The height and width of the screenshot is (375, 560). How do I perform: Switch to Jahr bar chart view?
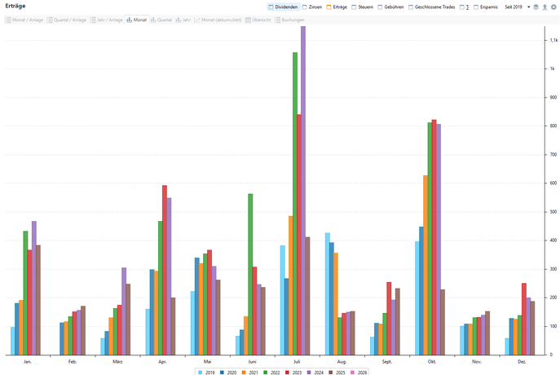tap(183, 19)
